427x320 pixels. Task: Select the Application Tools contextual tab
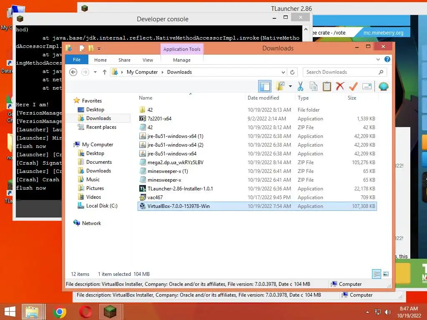(182, 49)
